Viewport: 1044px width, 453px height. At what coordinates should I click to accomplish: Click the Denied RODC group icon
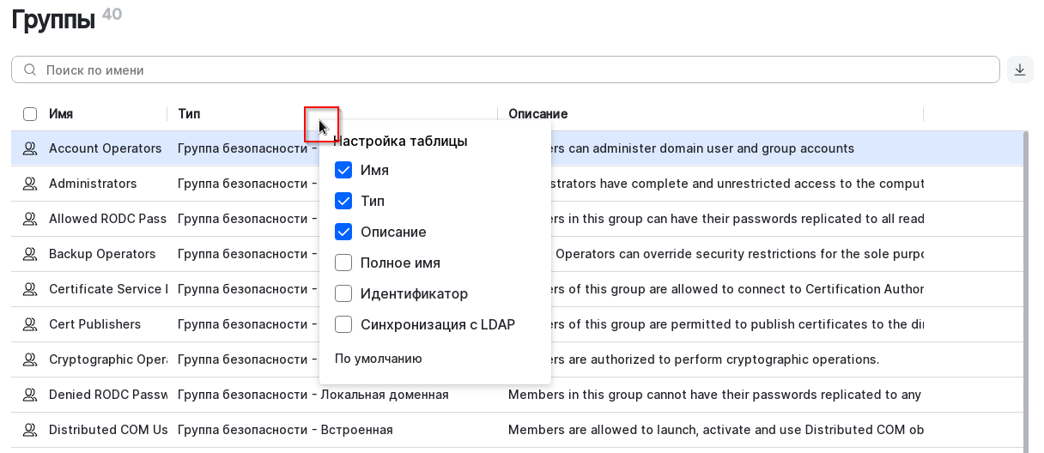tap(30, 395)
